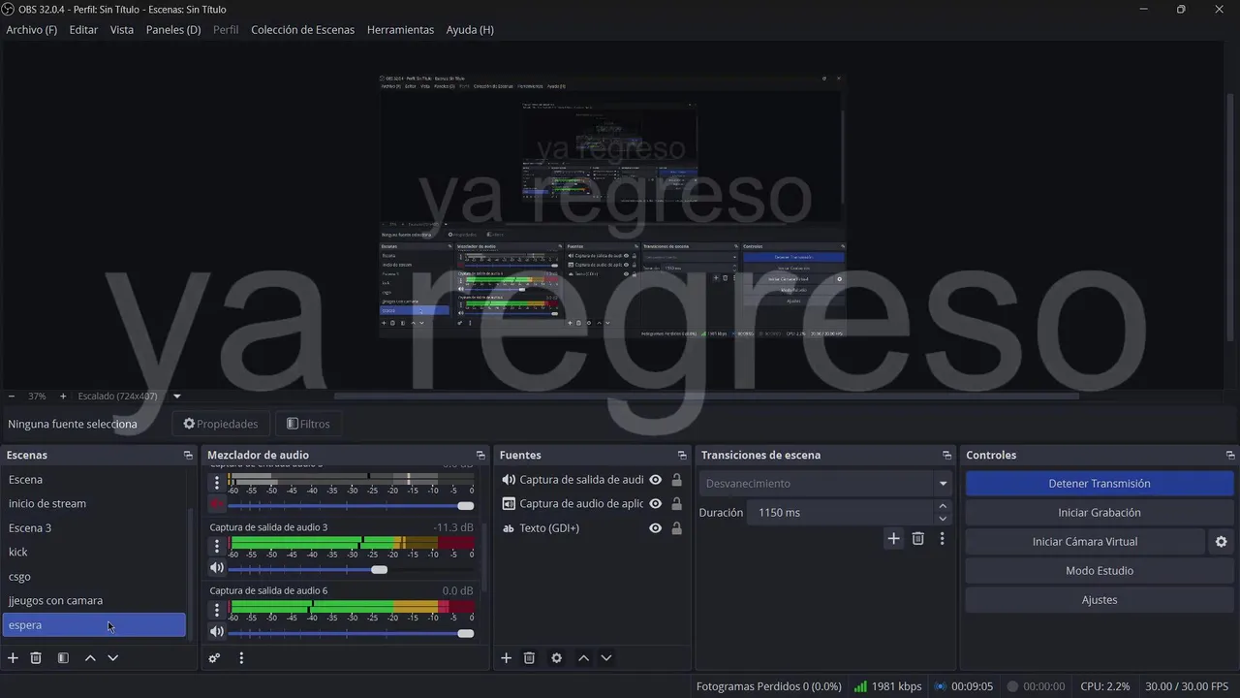Enable Modo Estudio

[1100, 571]
